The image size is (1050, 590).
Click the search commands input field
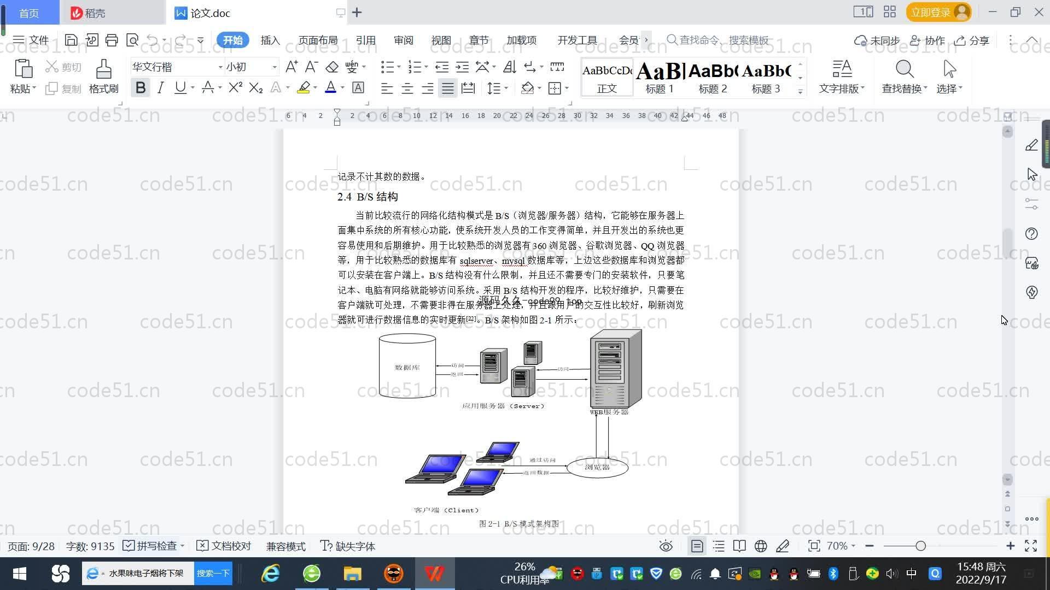[x=724, y=40]
